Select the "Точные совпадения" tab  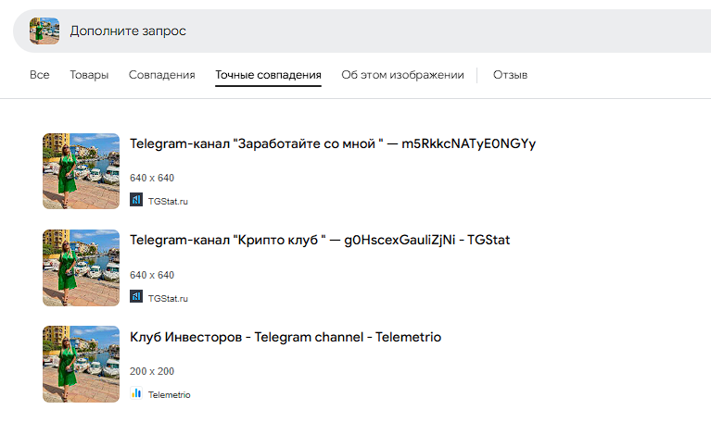click(x=268, y=75)
